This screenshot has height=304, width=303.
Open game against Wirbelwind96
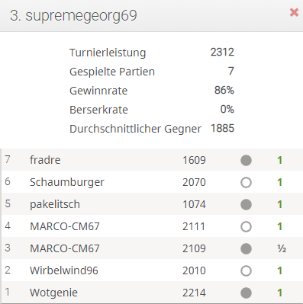pos(152,270)
